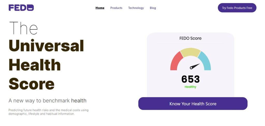
Task: Click the FEDO logo in header
Action: [x=21, y=8]
